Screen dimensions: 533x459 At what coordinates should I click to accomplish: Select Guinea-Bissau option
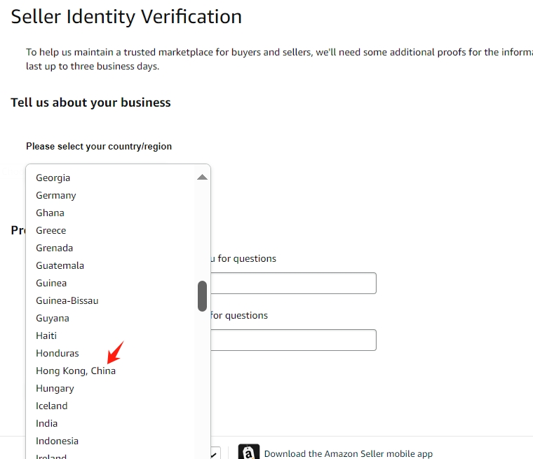coord(67,300)
